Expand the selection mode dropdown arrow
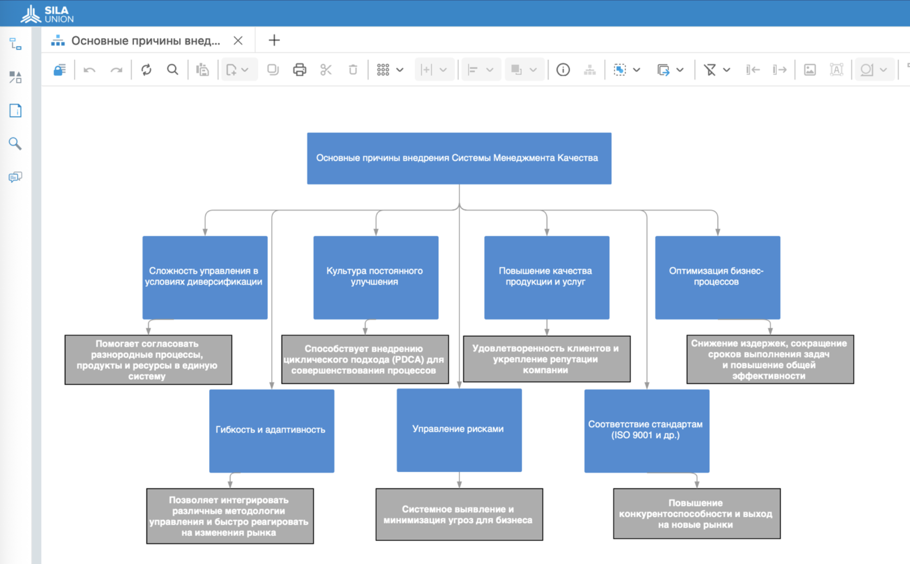The width and height of the screenshot is (910, 564). [x=637, y=70]
